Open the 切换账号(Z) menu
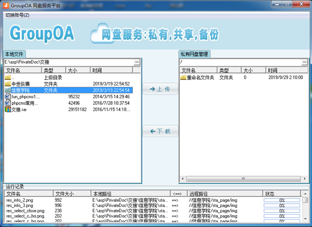312x227 pixels. point(17,15)
